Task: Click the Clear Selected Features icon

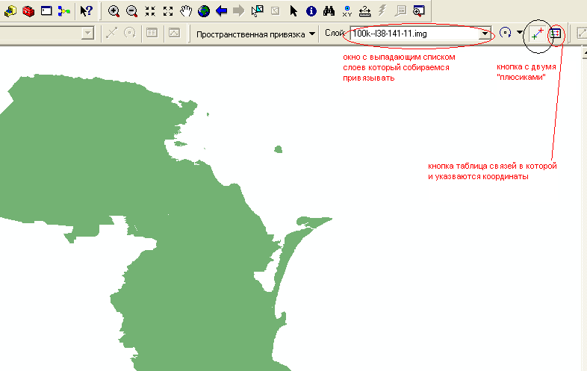Action: point(275,11)
